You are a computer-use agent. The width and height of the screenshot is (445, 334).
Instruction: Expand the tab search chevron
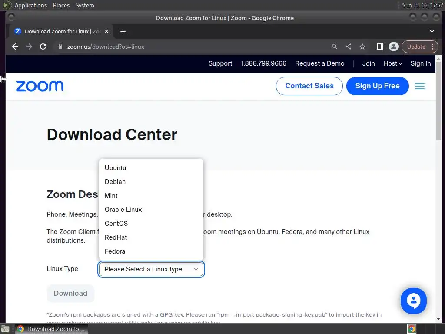click(x=432, y=31)
